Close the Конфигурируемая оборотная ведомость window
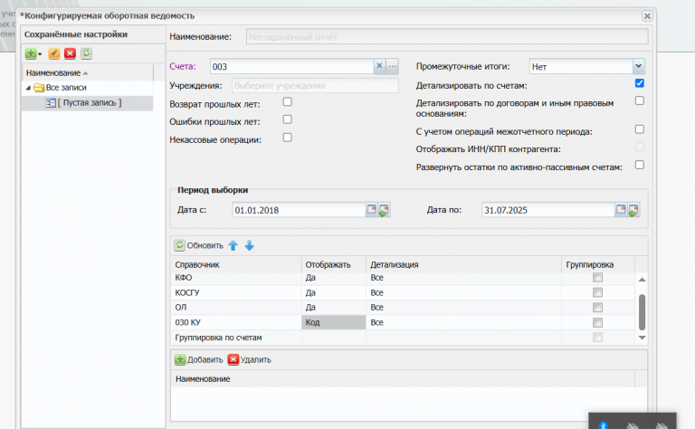Image resolution: width=695 pixels, height=429 pixels. (x=647, y=16)
